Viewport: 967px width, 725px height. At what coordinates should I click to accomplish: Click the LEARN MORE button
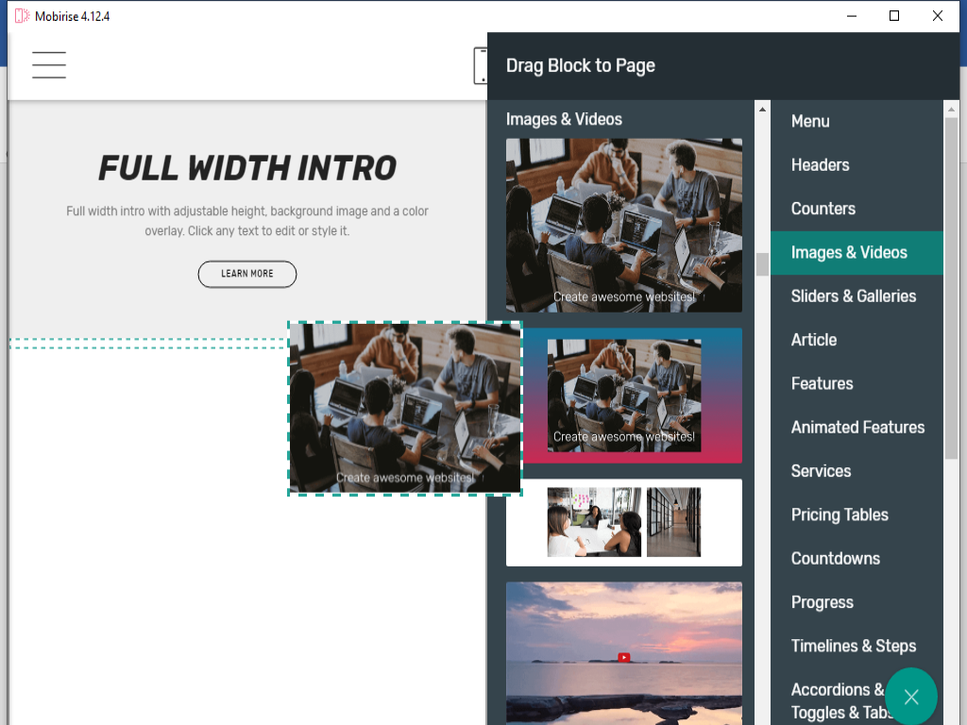click(247, 274)
